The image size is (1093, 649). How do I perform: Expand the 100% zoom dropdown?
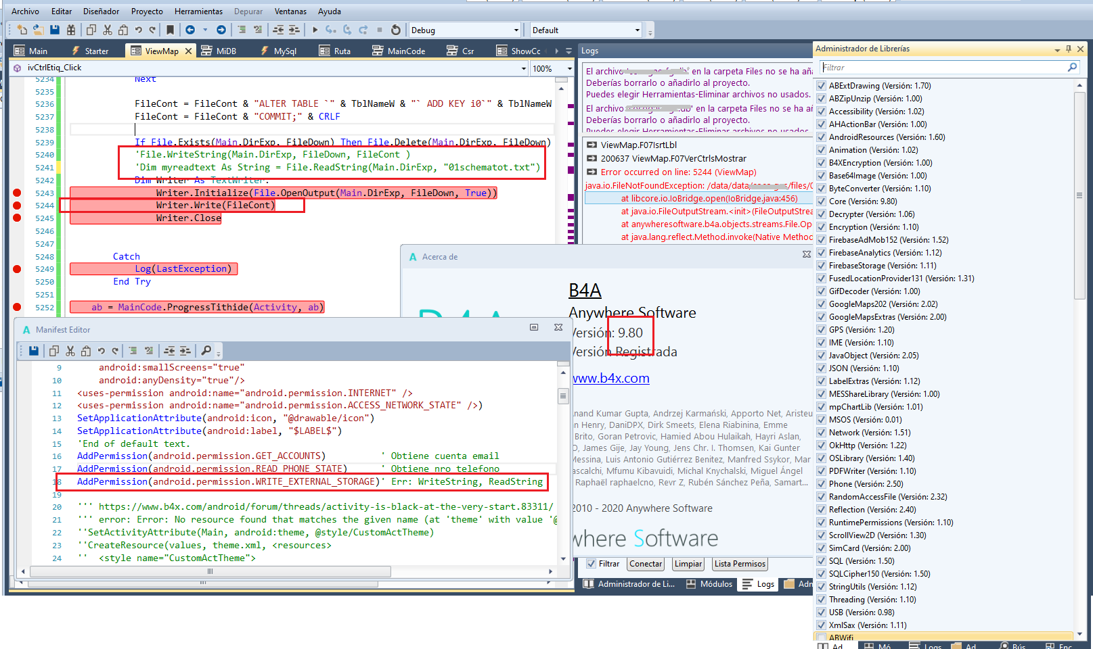click(569, 68)
